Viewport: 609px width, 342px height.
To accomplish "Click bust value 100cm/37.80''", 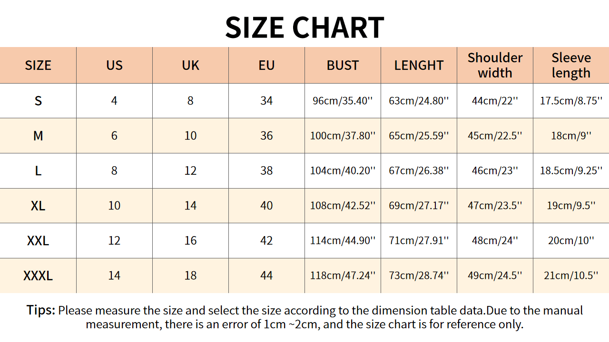I will (x=343, y=136).
